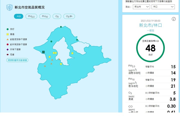Click the AQI 48 green ring indicator
The height and width of the screenshot is (129, 180).
pos(150,48)
